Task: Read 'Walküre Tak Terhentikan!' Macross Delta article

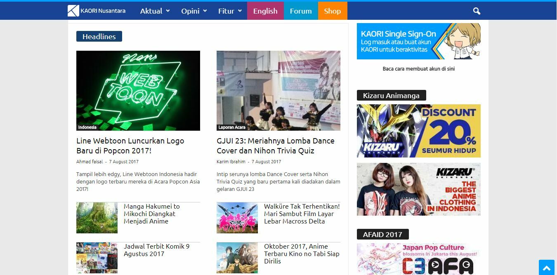Action: (x=302, y=214)
